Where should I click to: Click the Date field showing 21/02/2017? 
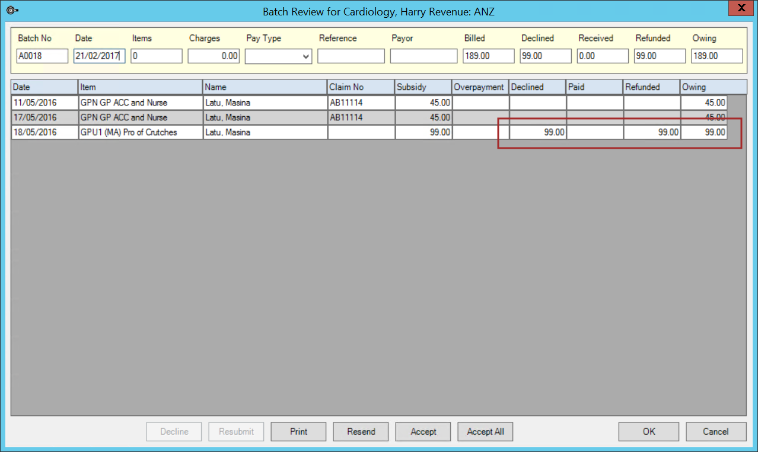tap(100, 56)
